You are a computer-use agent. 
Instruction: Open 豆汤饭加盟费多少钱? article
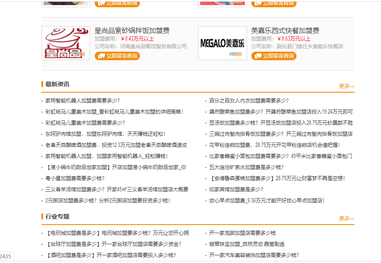pos(281,123)
